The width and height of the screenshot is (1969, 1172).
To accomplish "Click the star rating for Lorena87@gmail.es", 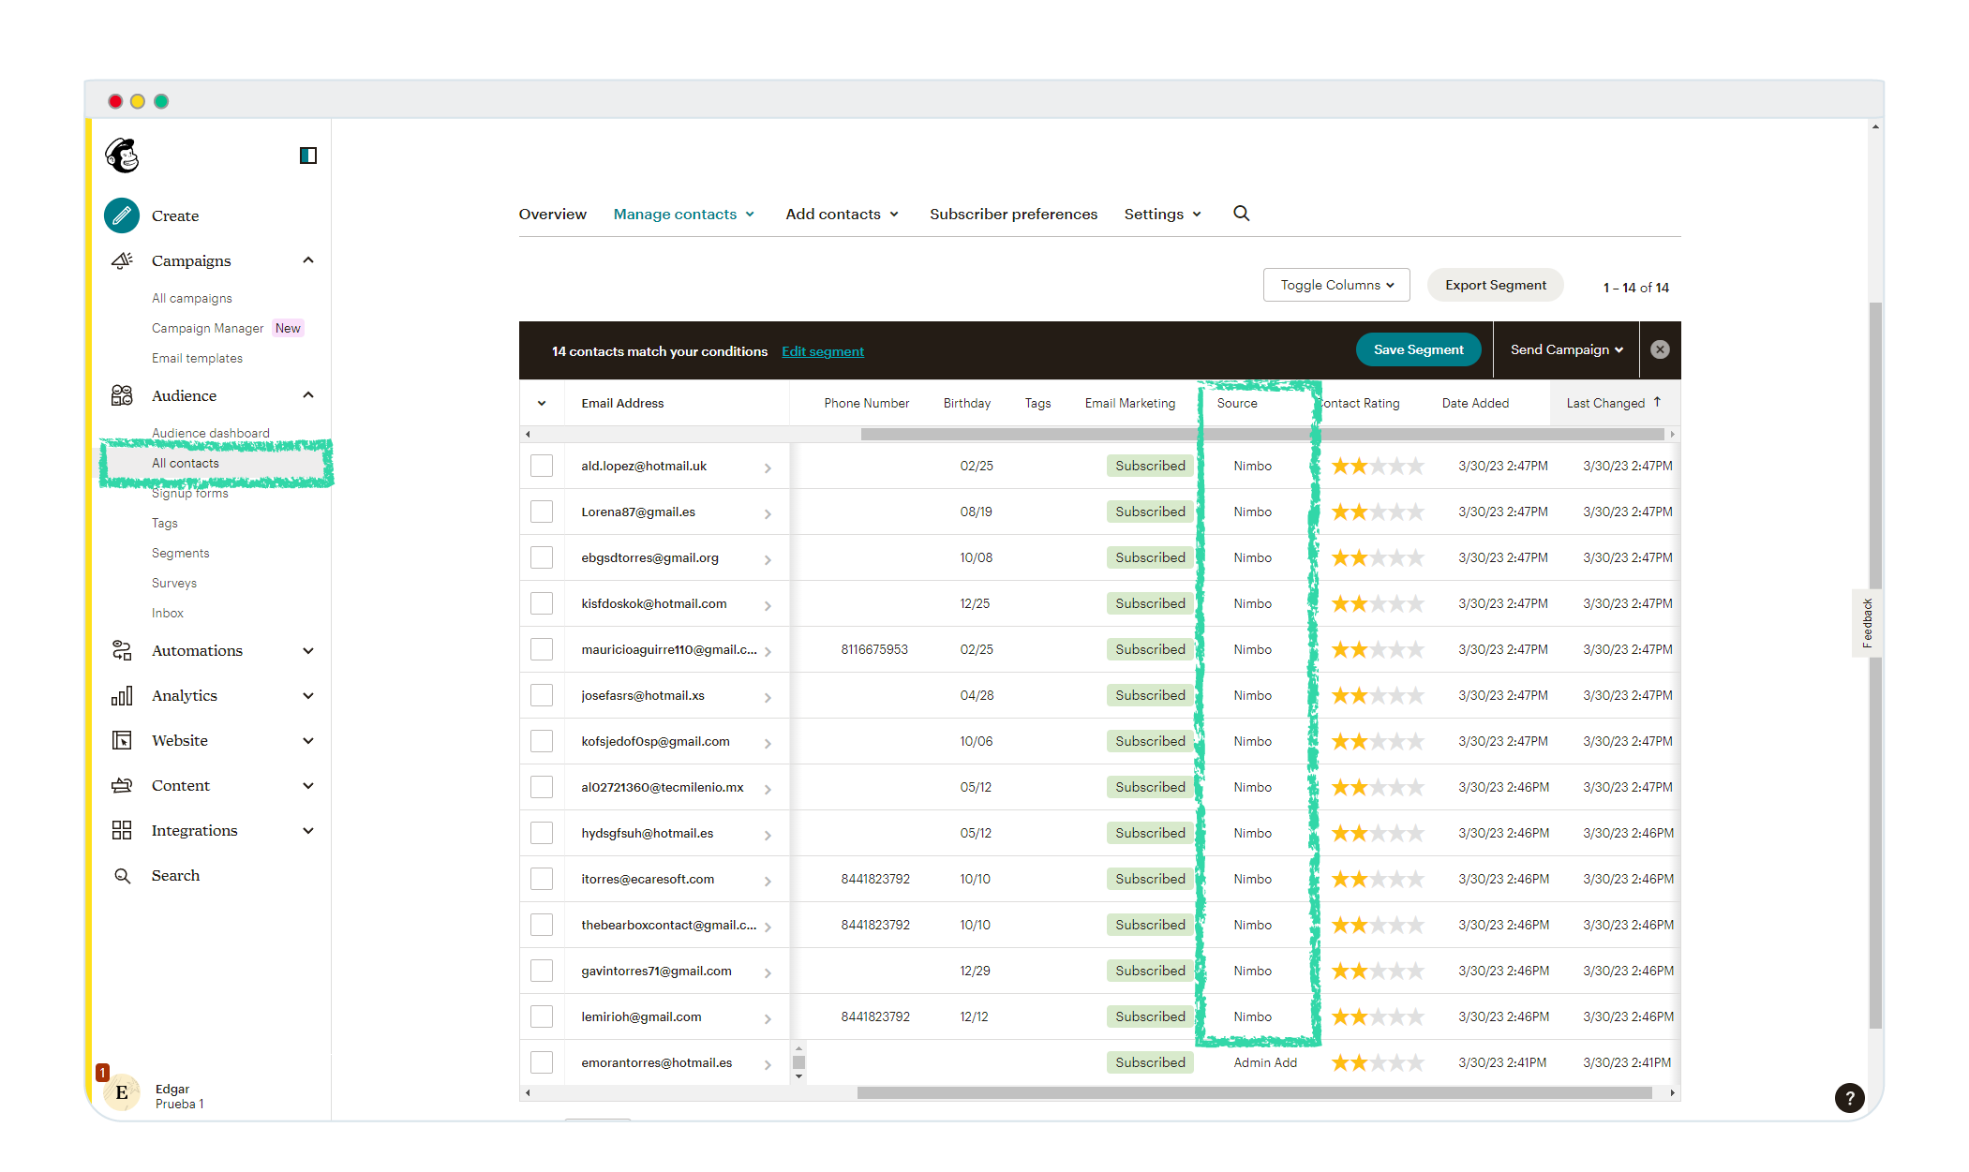I will pos(1378,512).
